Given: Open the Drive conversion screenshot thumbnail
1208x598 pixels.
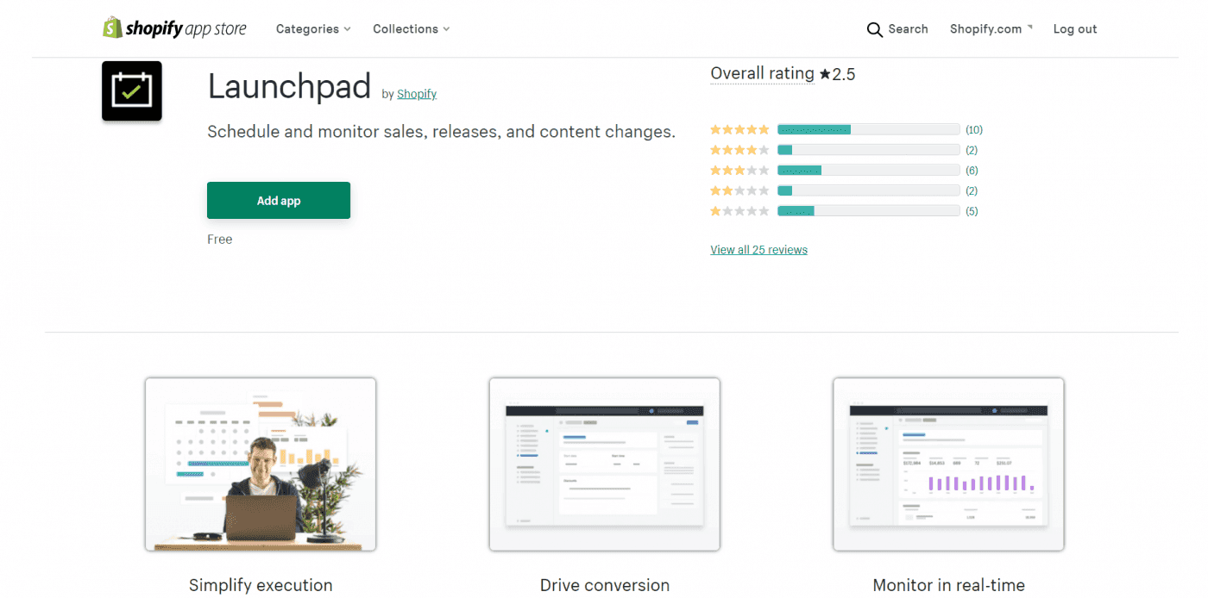Looking at the screenshot, I should pyautogui.click(x=604, y=464).
